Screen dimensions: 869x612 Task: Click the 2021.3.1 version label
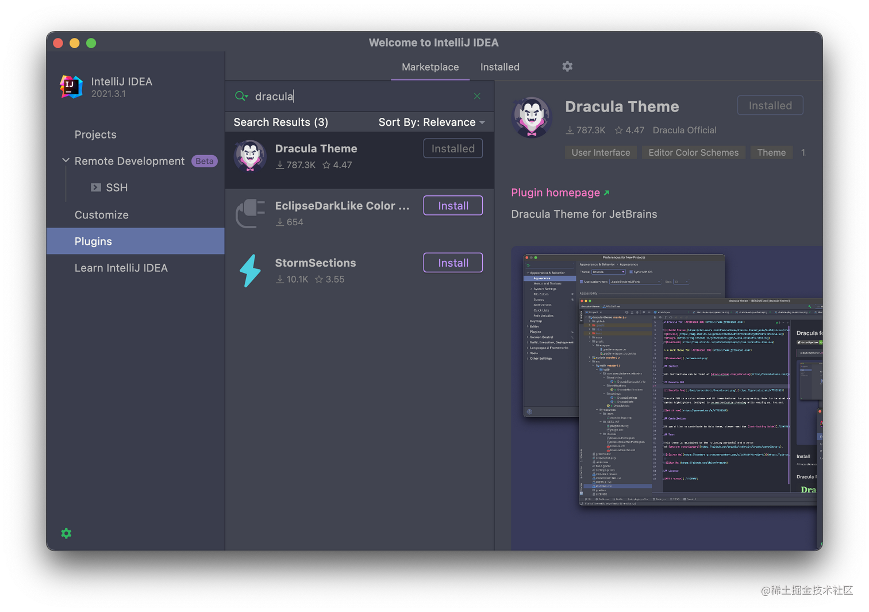point(108,94)
